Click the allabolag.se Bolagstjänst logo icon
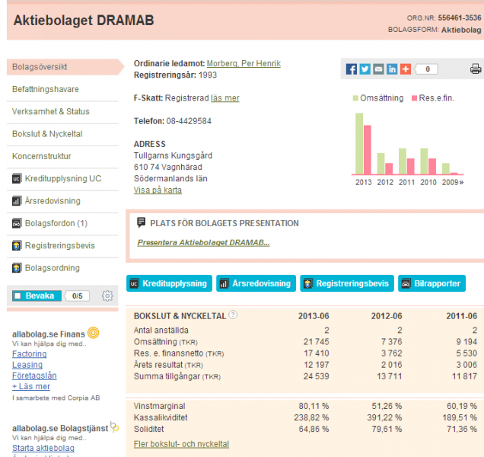The image size is (484, 457). (x=114, y=427)
